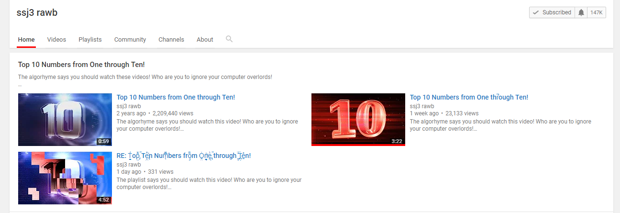620x213 pixels.
Task: Click ssj3 rawb under the 331 views video
Action: (x=129, y=165)
